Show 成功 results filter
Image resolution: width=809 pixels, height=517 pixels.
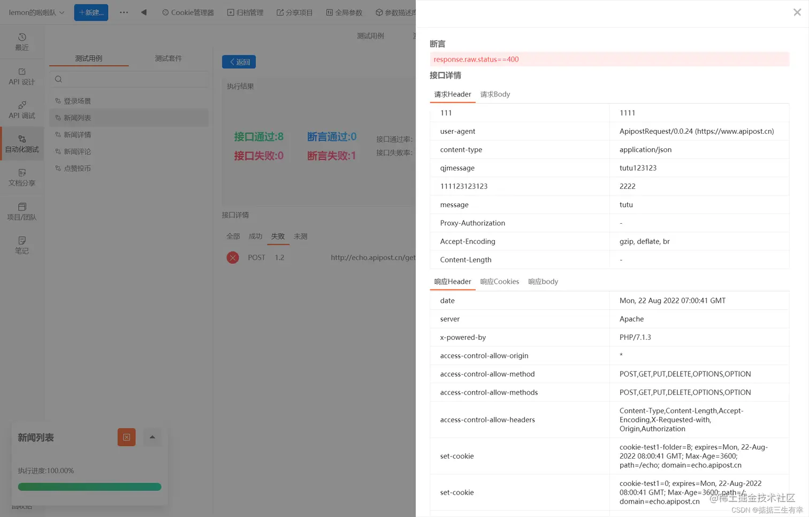256,236
